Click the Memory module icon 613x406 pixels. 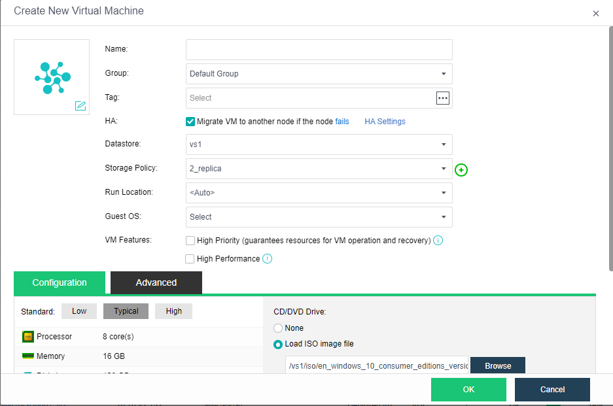tap(27, 356)
